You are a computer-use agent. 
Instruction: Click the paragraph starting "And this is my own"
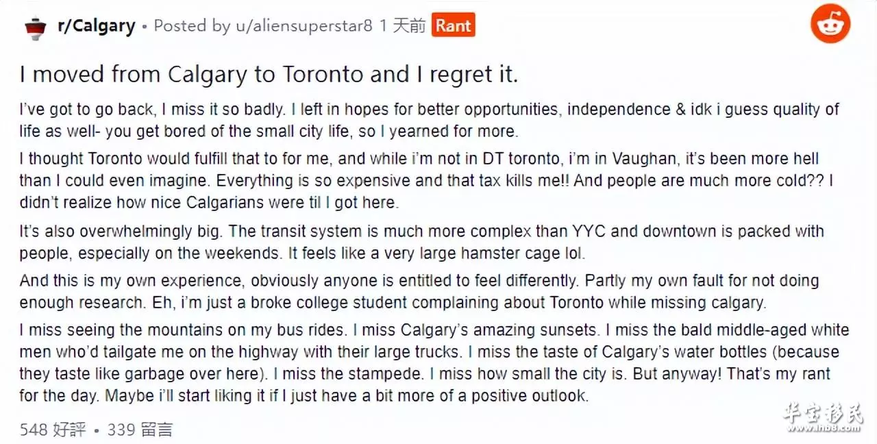(419, 291)
